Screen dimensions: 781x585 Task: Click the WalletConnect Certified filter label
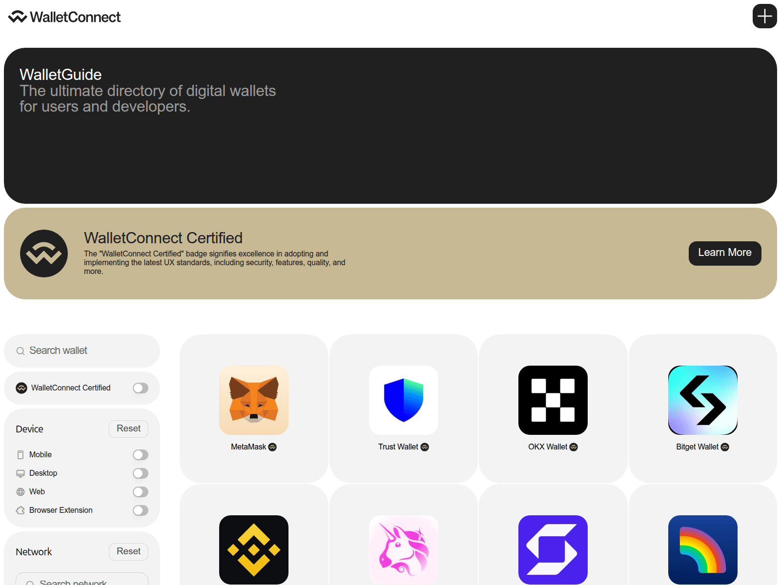(71, 388)
